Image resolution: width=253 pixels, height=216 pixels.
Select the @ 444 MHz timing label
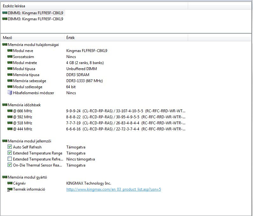click(x=23, y=129)
